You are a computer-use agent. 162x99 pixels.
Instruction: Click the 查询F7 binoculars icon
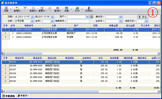[58, 9]
